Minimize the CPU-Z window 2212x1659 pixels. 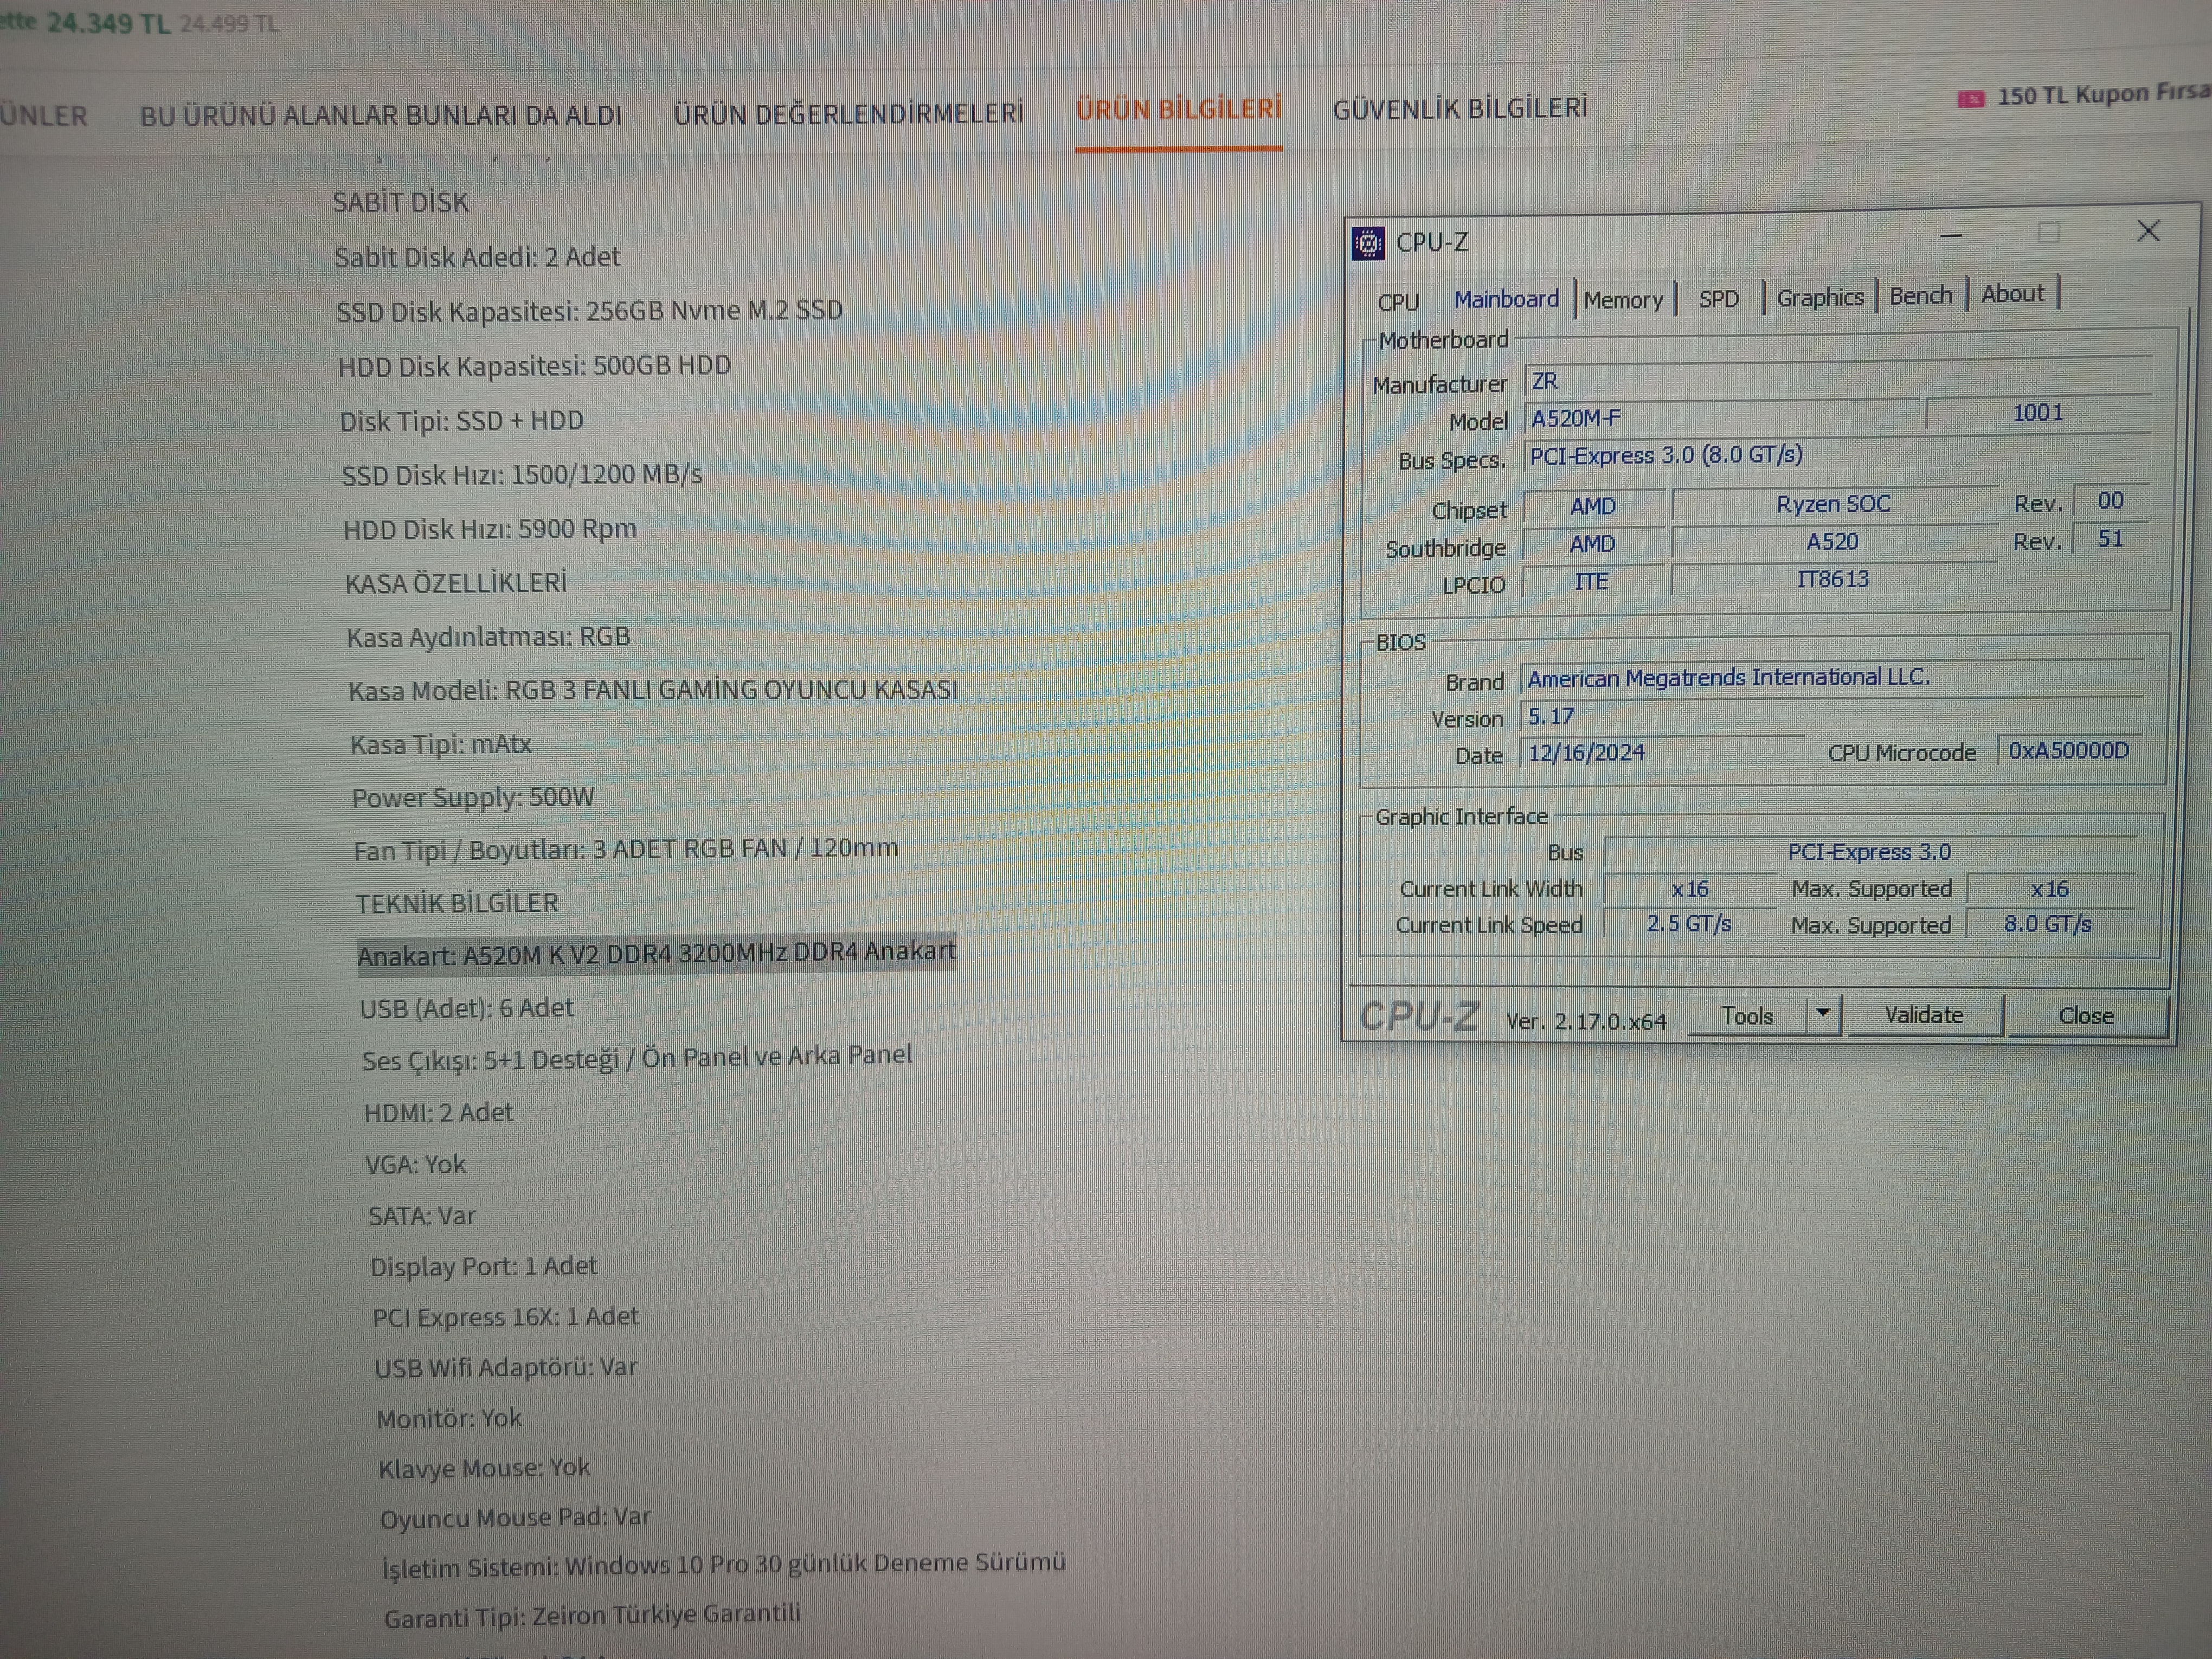[x=1951, y=236]
